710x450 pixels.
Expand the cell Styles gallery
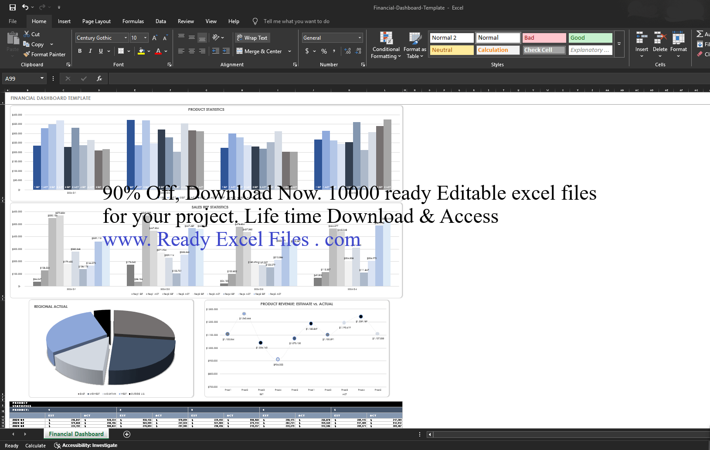pyautogui.click(x=619, y=44)
